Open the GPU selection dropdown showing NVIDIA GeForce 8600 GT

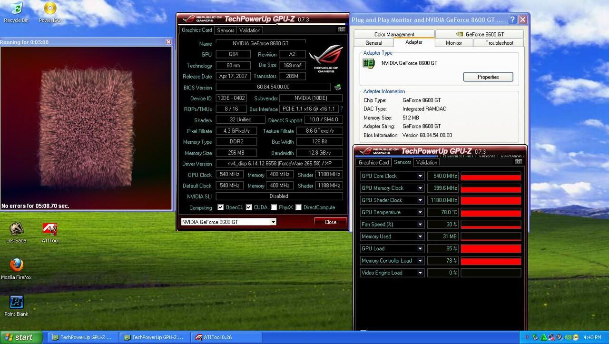[228, 222]
